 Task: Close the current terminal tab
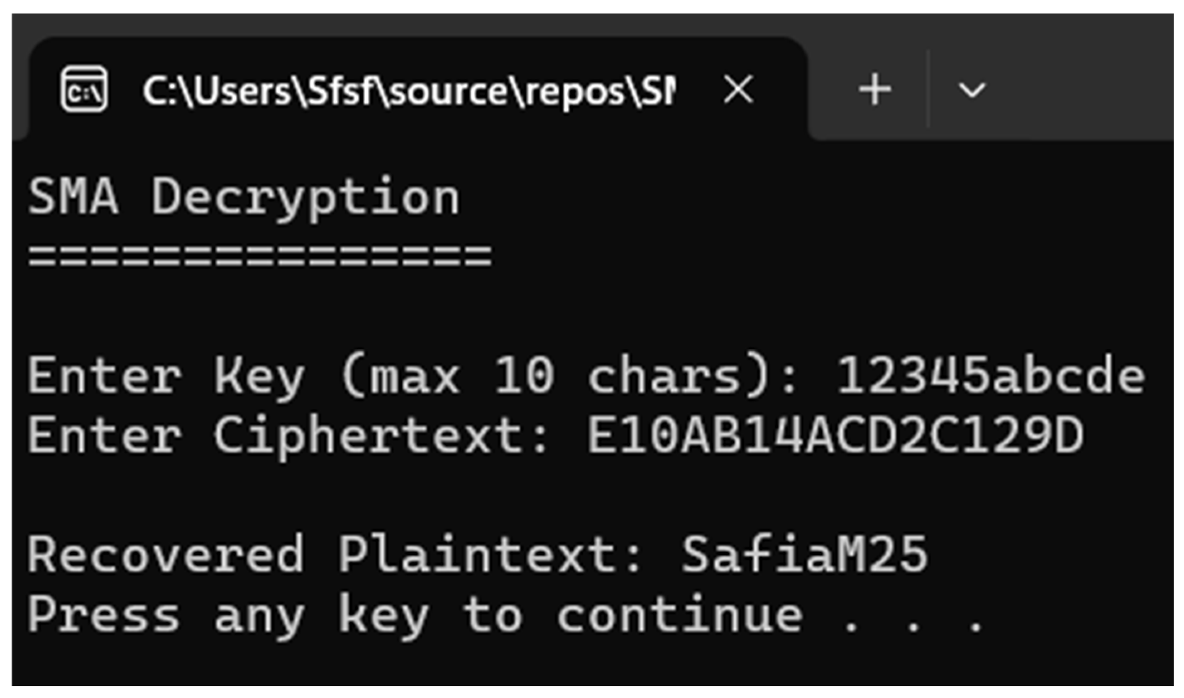738,89
